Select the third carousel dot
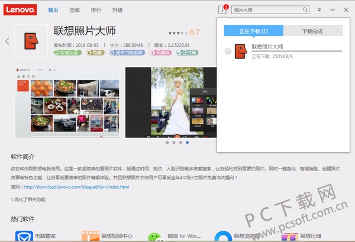 tap(180, 143)
